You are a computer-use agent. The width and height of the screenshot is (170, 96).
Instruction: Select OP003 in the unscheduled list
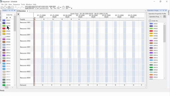pos(8,26)
